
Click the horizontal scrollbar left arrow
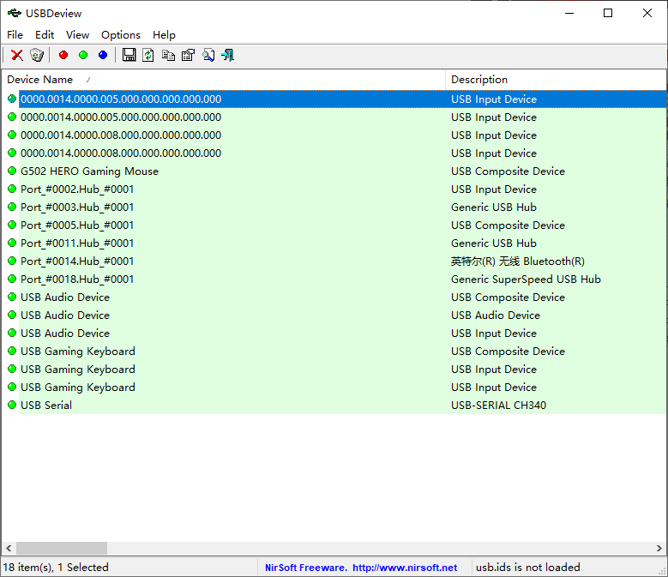tap(9, 548)
